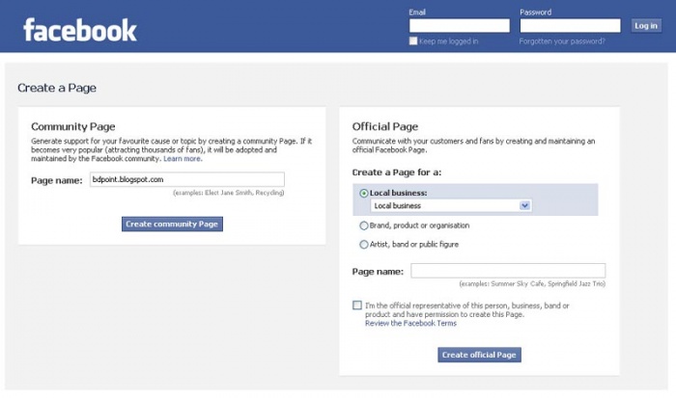Select Artist, band or public figure option

pyautogui.click(x=364, y=245)
